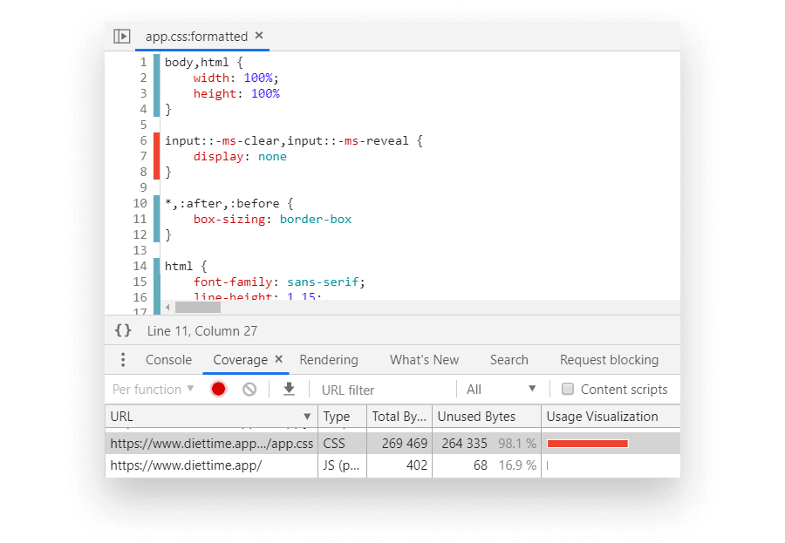This screenshot has height=543, width=785.
Task: Open the Per function dropdown
Action: 153,390
